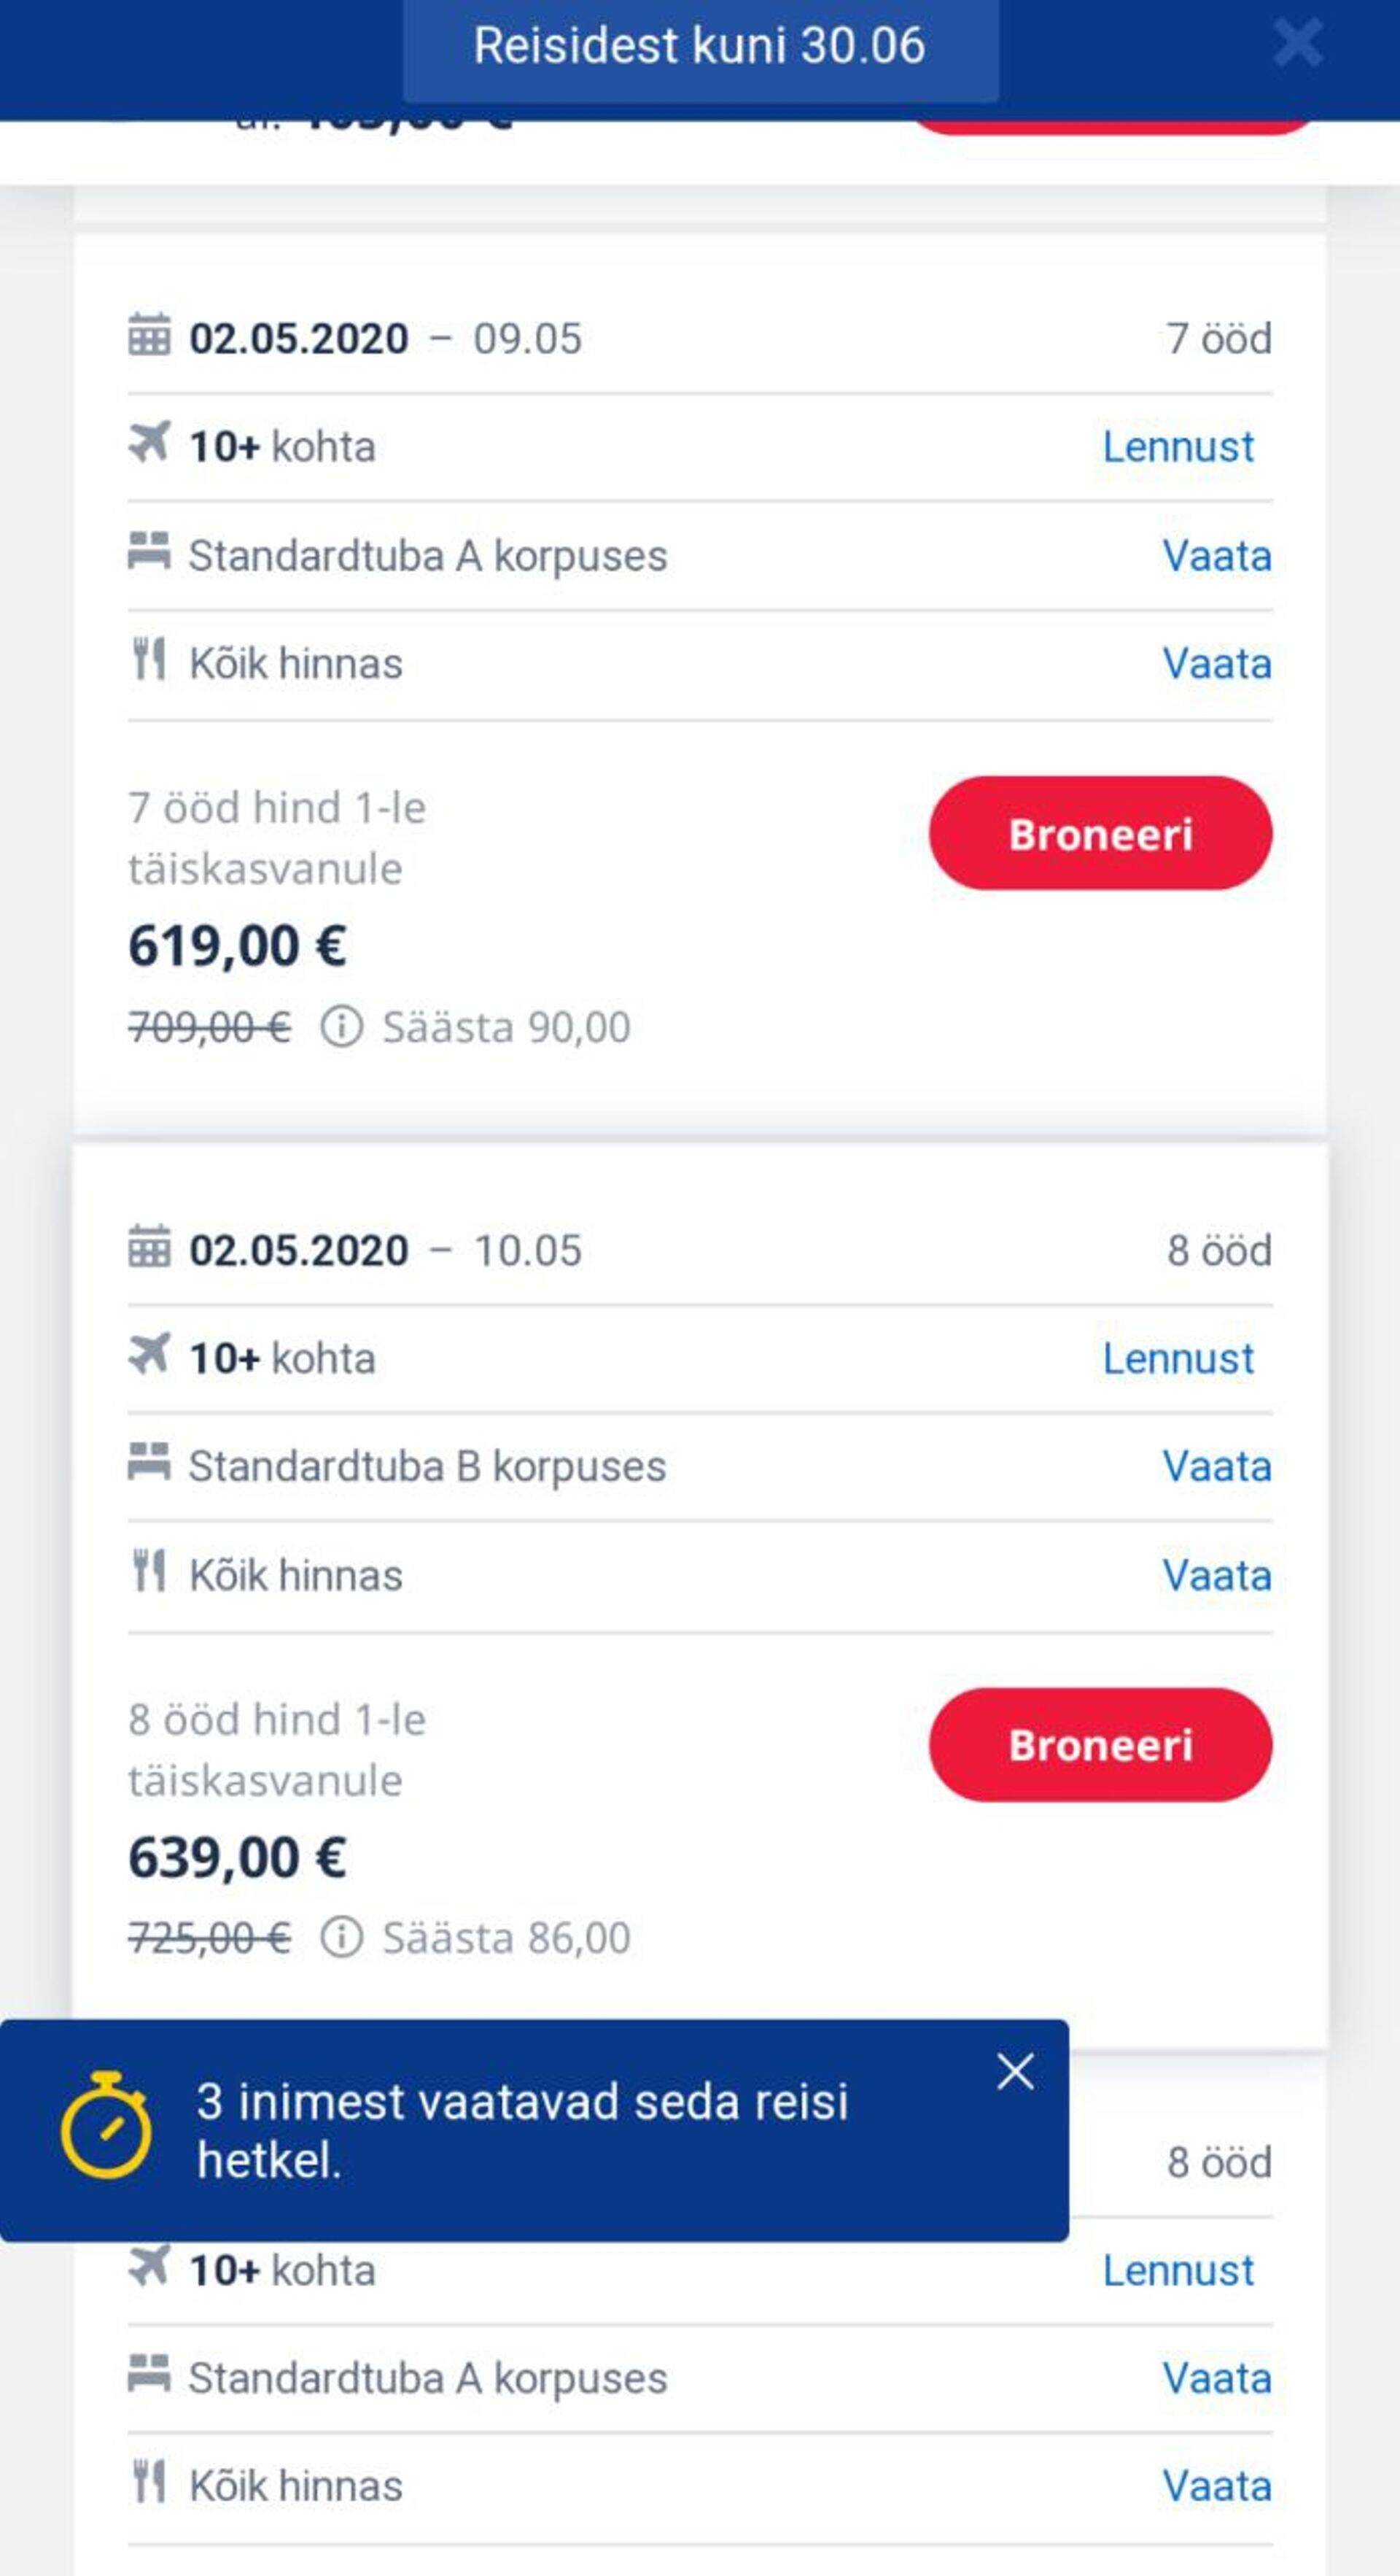Dismiss the viewers notification popup

[x=1015, y=2072]
